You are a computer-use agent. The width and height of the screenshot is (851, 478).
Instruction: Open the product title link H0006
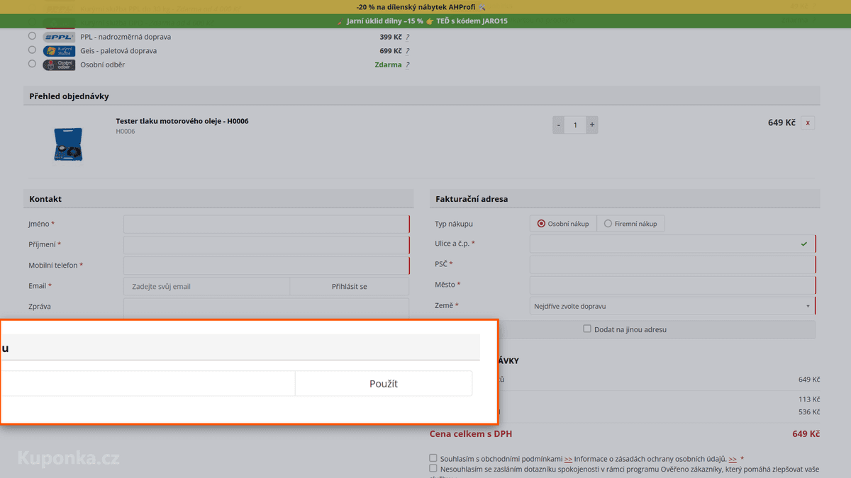(182, 121)
